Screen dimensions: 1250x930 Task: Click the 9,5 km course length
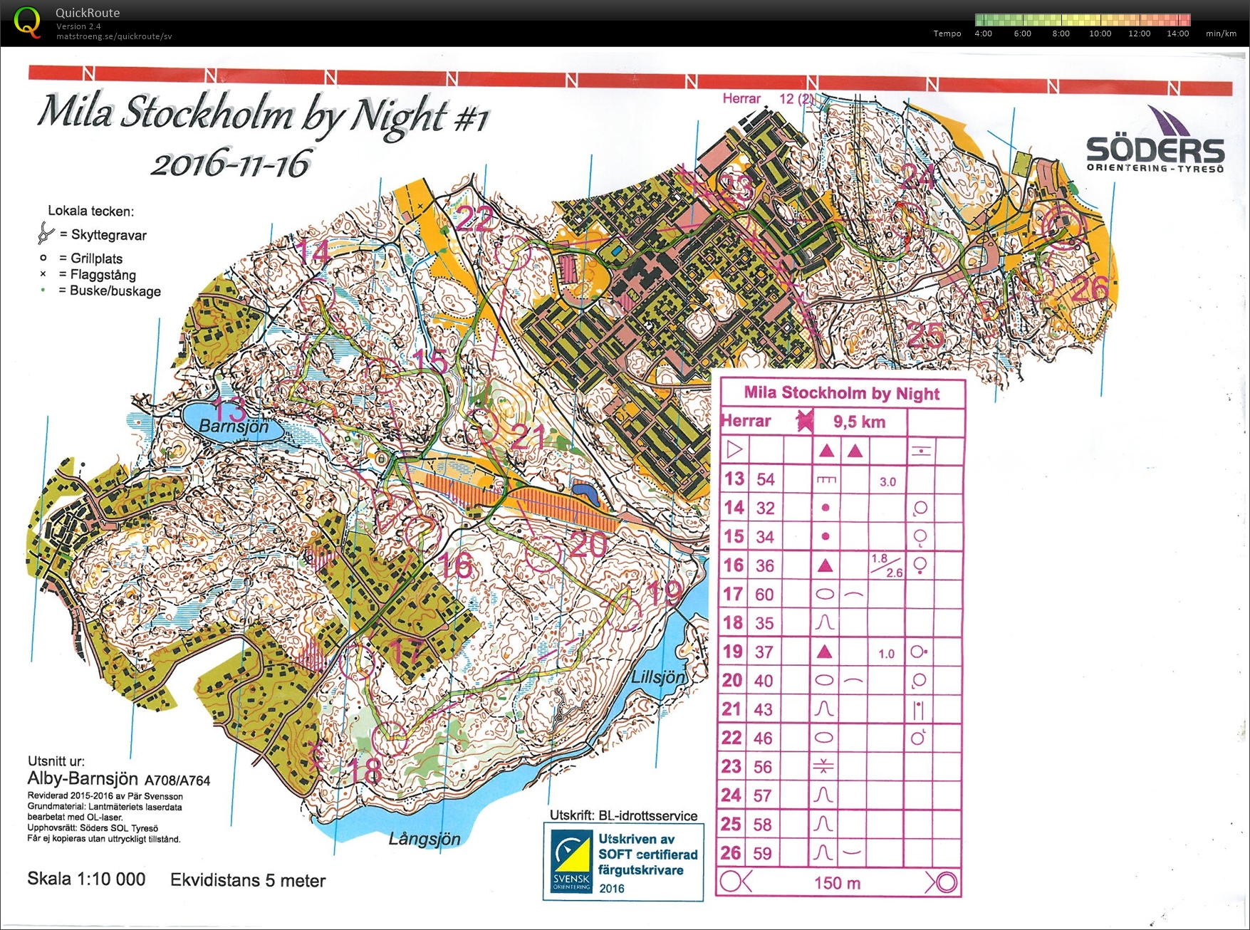[x=859, y=422]
